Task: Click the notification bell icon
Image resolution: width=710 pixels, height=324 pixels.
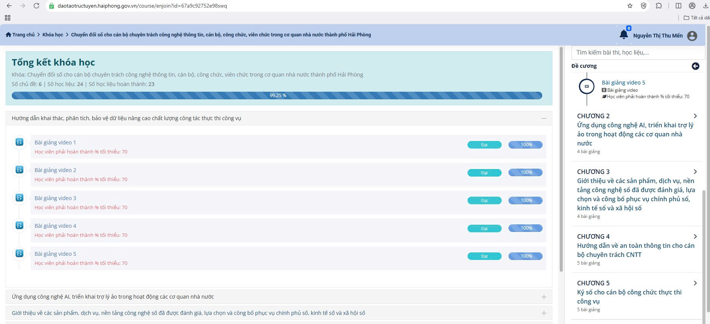Action: click(623, 34)
